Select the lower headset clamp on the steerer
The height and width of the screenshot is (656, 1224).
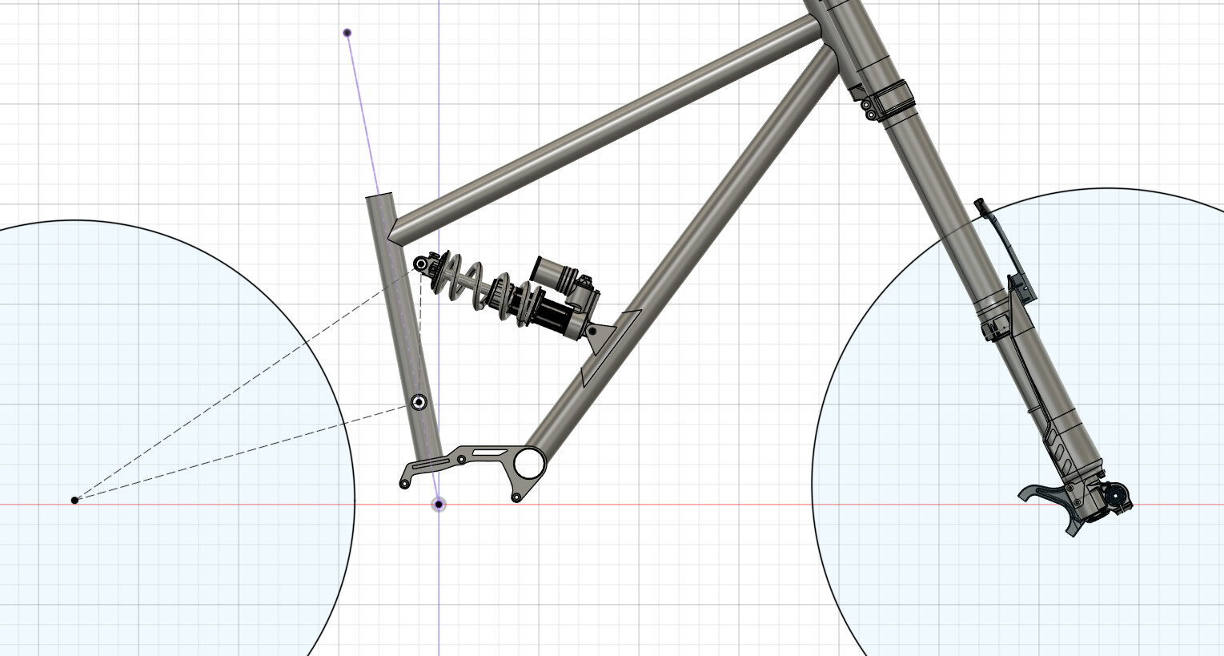pyautogui.click(x=891, y=100)
